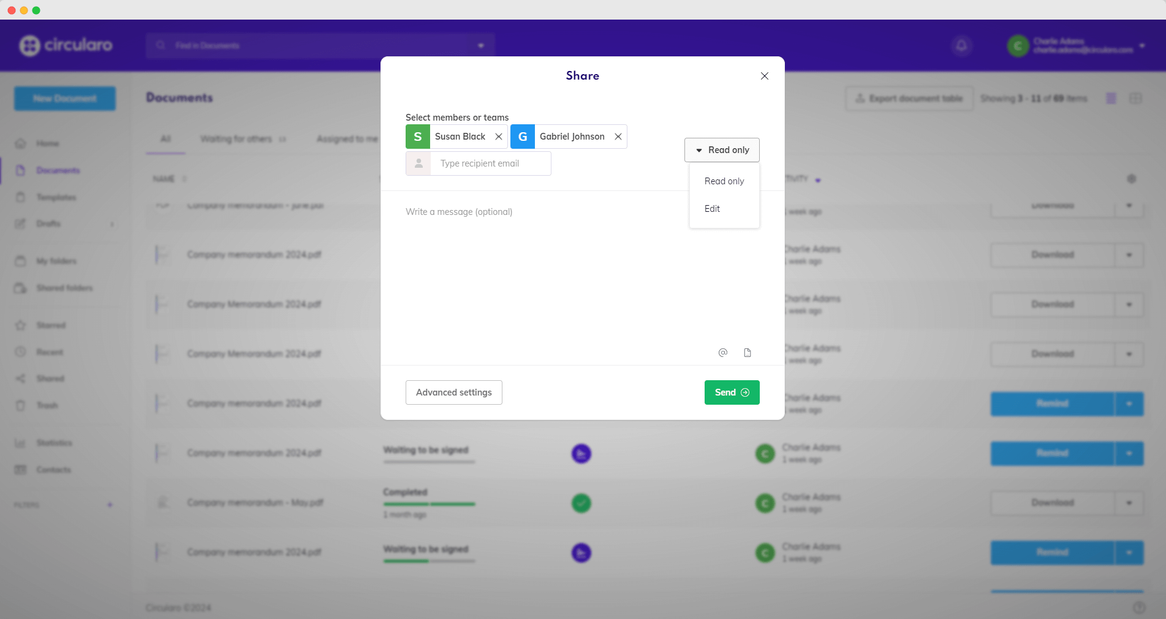Click the @ mention icon in message
The image size is (1166, 619).
coord(723,353)
